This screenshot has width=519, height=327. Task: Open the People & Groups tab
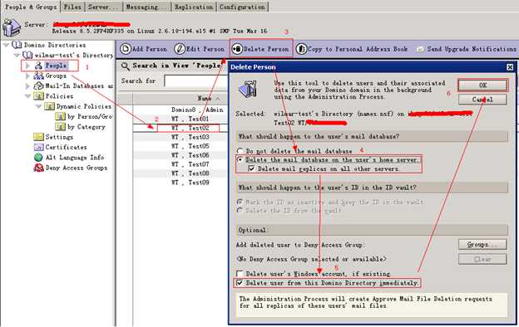pyautogui.click(x=31, y=7)
